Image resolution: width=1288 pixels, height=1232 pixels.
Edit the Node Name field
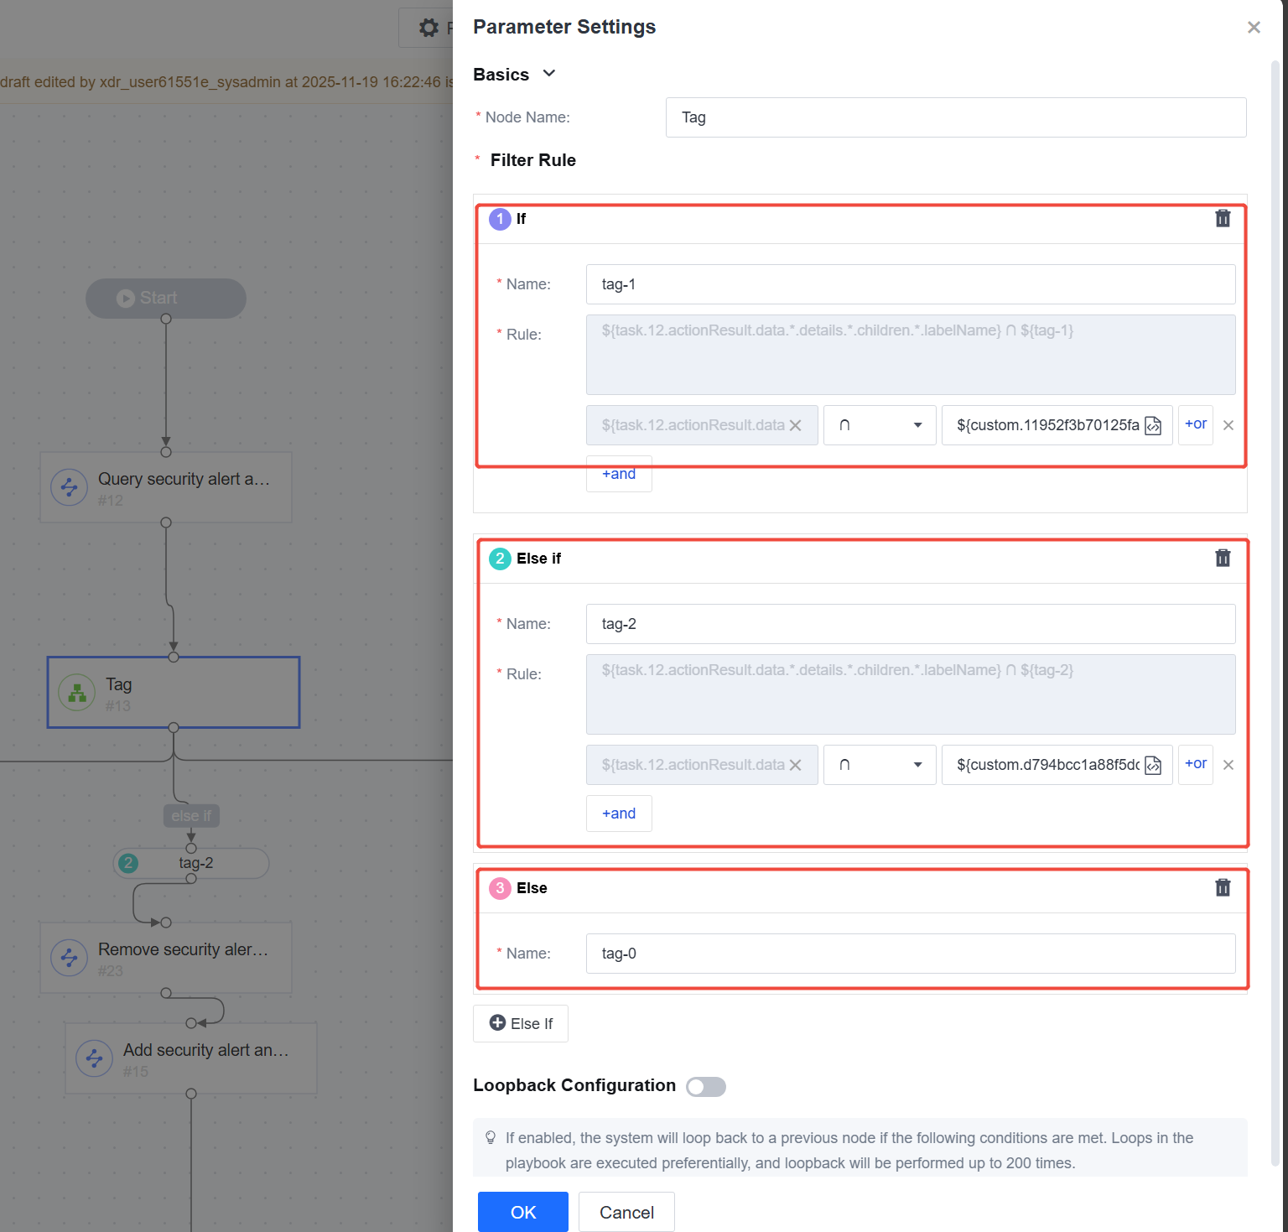(956, 117)
